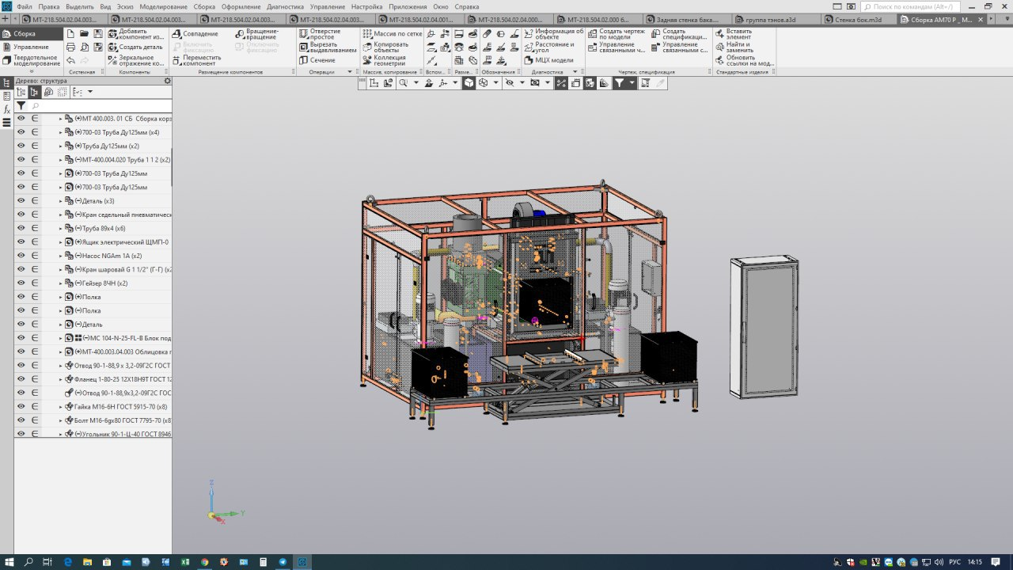Toggle eye for Гайка М16-6Н row

click(x=21, y=406)
